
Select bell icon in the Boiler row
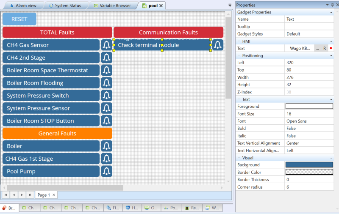tap(107, 146)
